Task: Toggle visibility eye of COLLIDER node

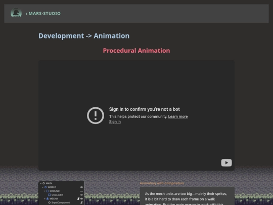Action: (x=81, y=195)
